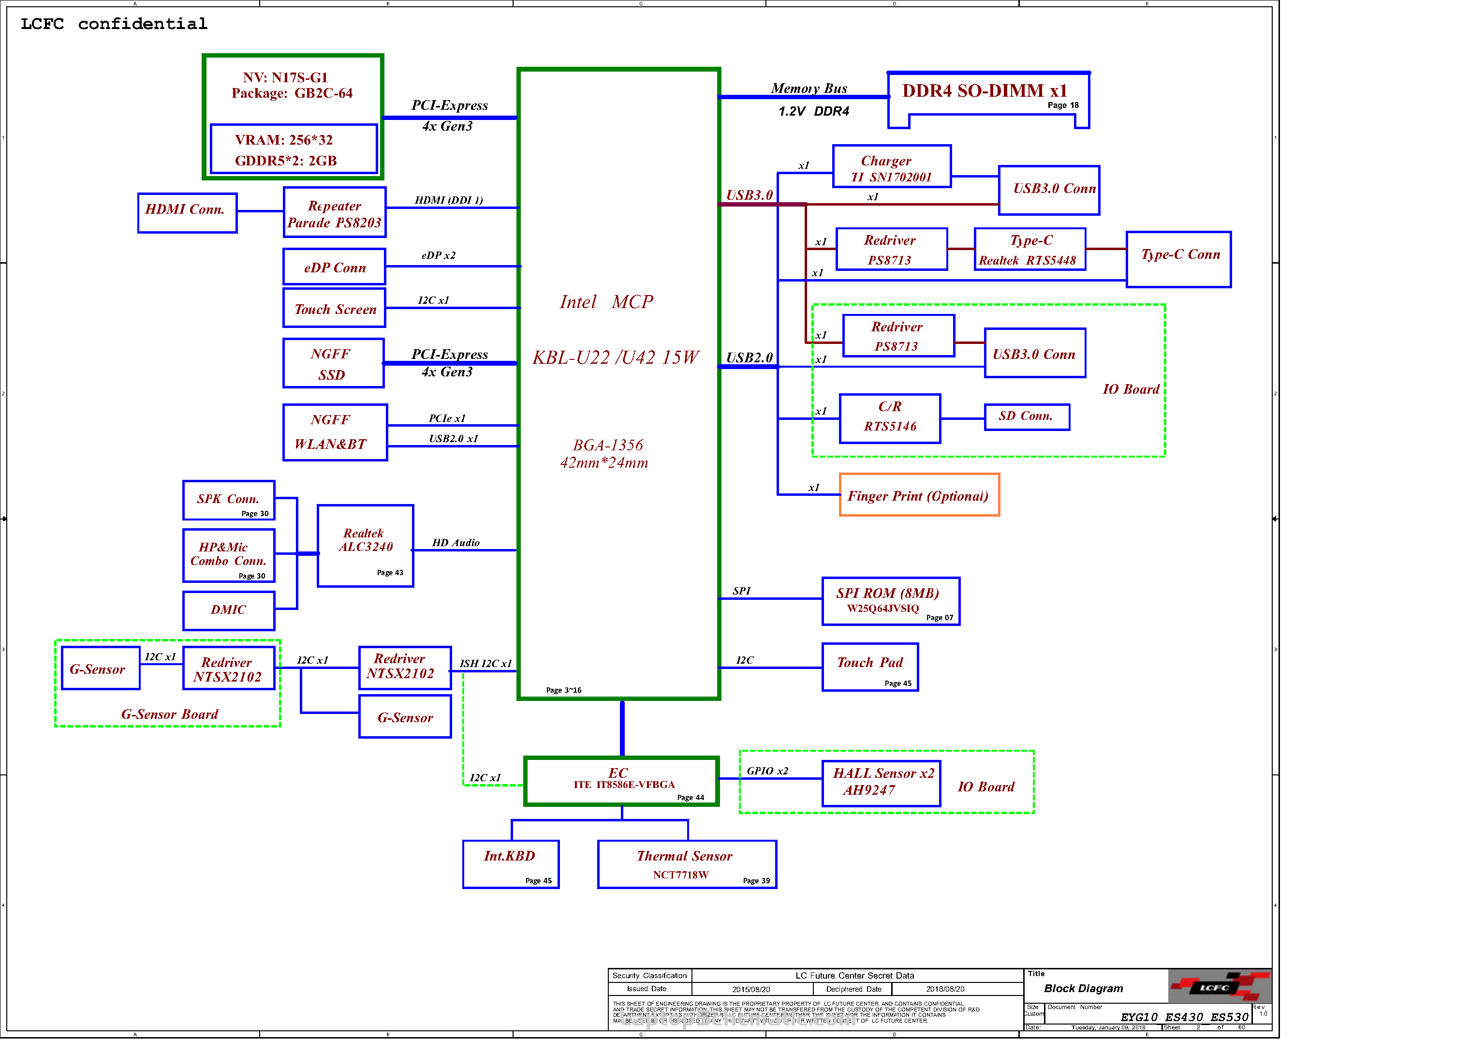
Task: Click the "GPIO x2" label
Action: pyautogui.click(x=767, y=771)
